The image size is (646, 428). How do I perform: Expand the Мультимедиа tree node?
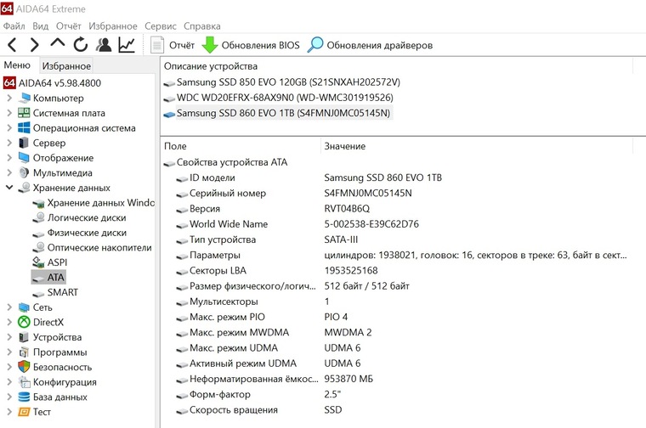[9, 173]
